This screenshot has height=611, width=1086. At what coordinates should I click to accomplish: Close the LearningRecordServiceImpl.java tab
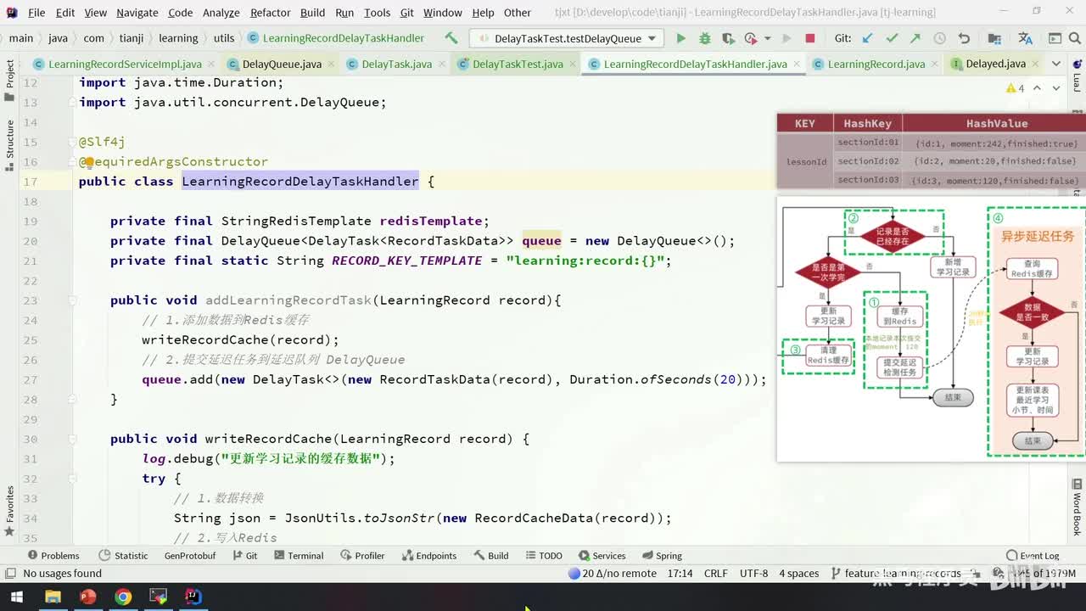(x=211, y=64)
